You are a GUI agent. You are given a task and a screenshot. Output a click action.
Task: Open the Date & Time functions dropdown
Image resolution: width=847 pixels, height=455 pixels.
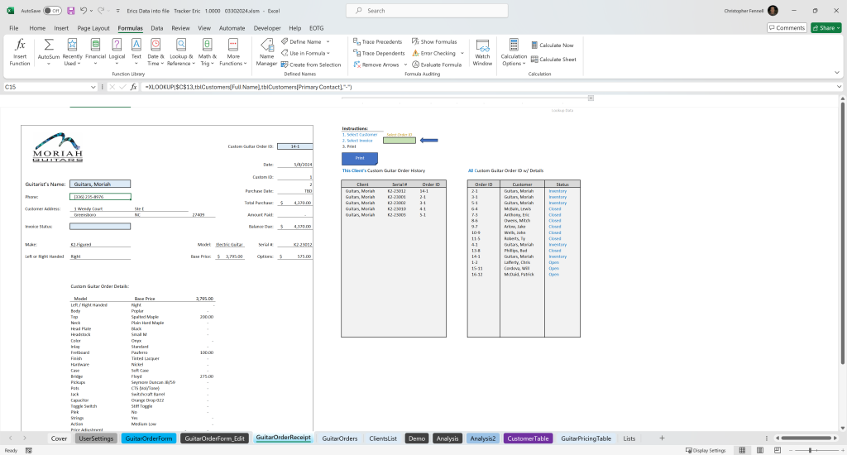156,52
